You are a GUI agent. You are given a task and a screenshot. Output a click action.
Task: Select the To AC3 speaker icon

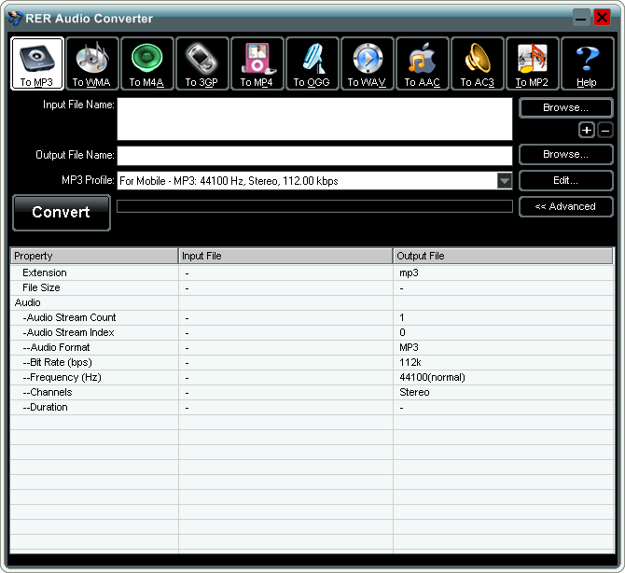pos(477,63)
